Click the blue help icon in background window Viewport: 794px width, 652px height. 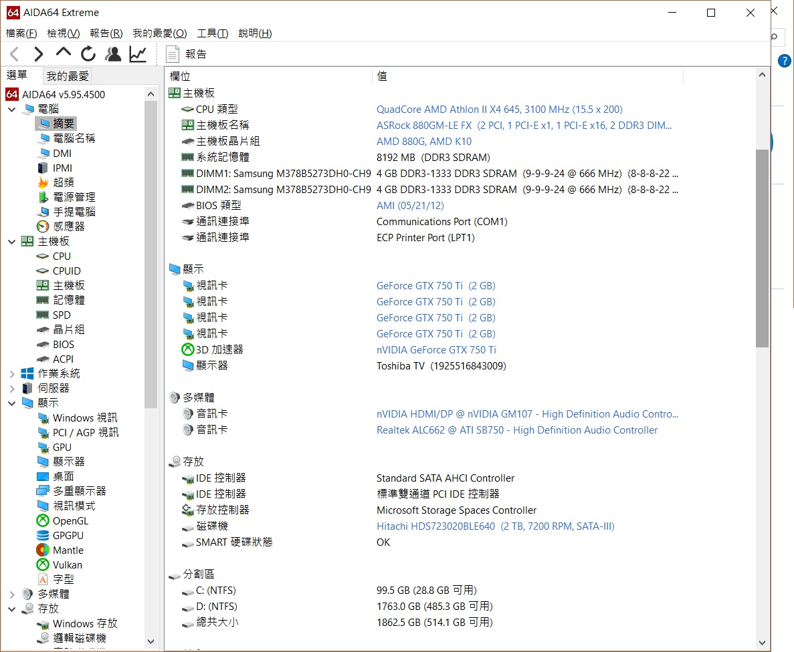coord(785,61)
